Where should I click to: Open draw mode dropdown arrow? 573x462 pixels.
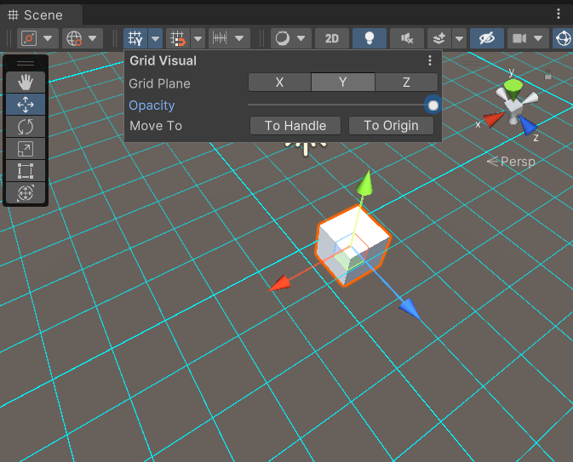pyautogui.click(x=301, y=38)
